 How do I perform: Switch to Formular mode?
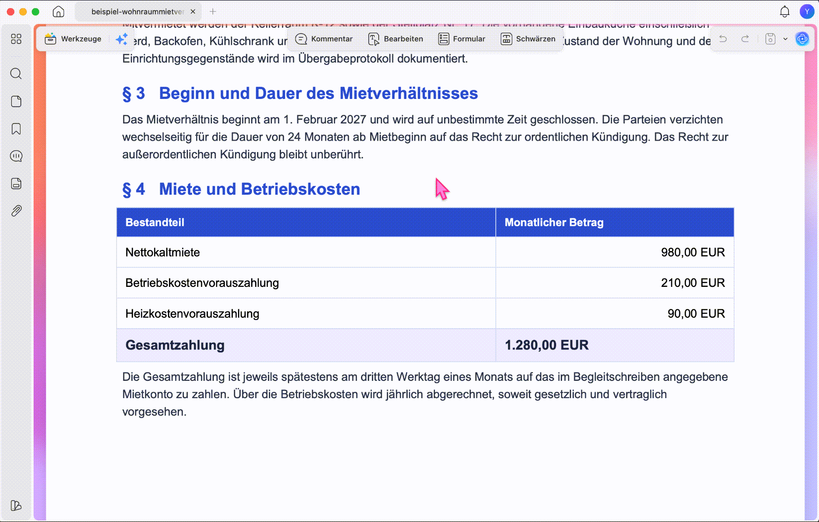point(461,39)
